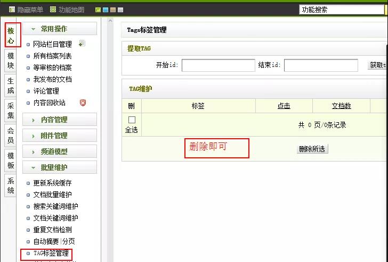Open 自动摘要|分页 menu link
This screenshot has width=388, height=262.
[x=54, y=241]
